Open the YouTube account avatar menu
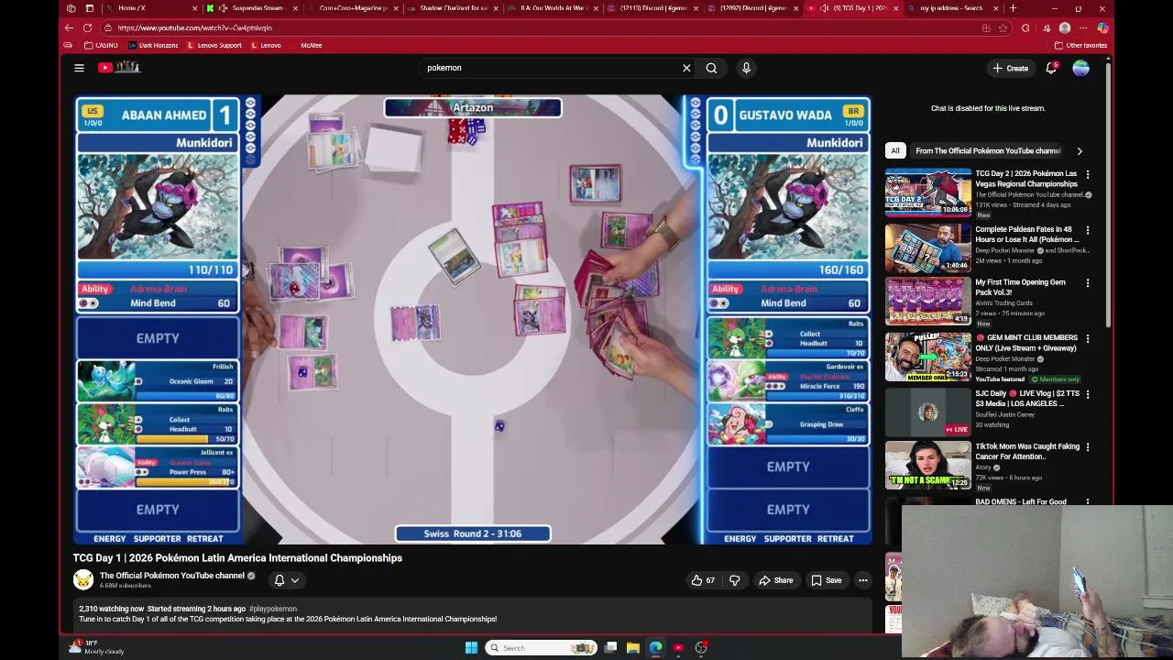Image resolution: width=1173 pixels, height=660 pixels. pyautogui.click(x=1081, y=68)
